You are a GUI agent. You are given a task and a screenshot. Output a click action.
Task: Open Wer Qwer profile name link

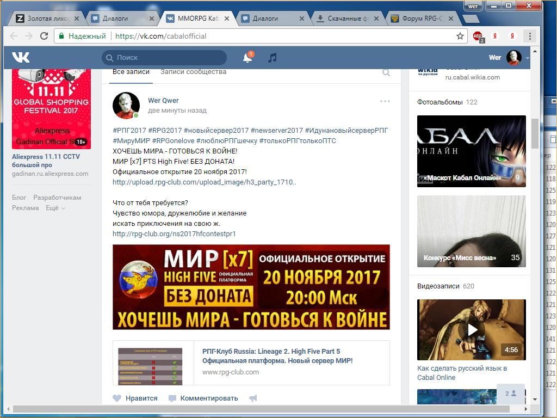(x=163, y=101)
